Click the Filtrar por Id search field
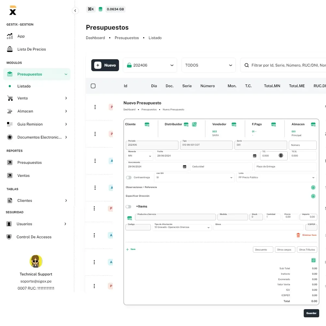This screenshot has height=326, width=326. click(288, 65)
